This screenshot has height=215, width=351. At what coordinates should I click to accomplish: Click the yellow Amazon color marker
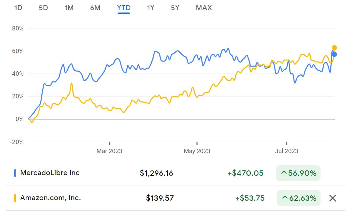pos(15,198)
